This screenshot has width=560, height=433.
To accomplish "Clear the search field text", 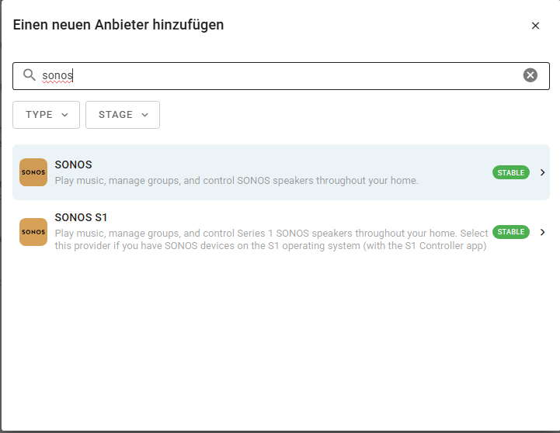I will click(x=530, y=75).
